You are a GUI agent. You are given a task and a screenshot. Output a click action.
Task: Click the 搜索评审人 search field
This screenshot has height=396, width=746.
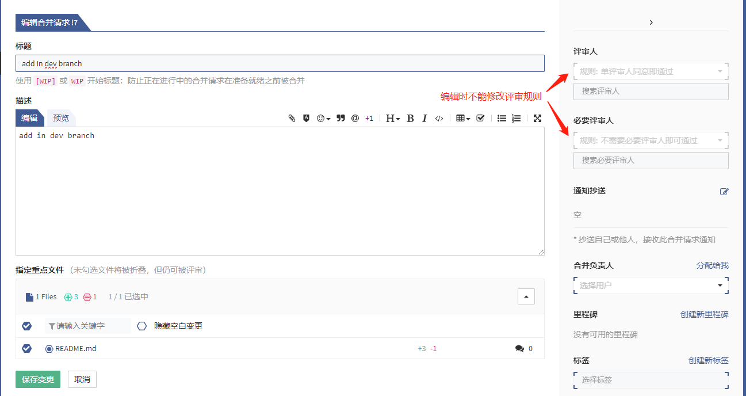(651, 91)
